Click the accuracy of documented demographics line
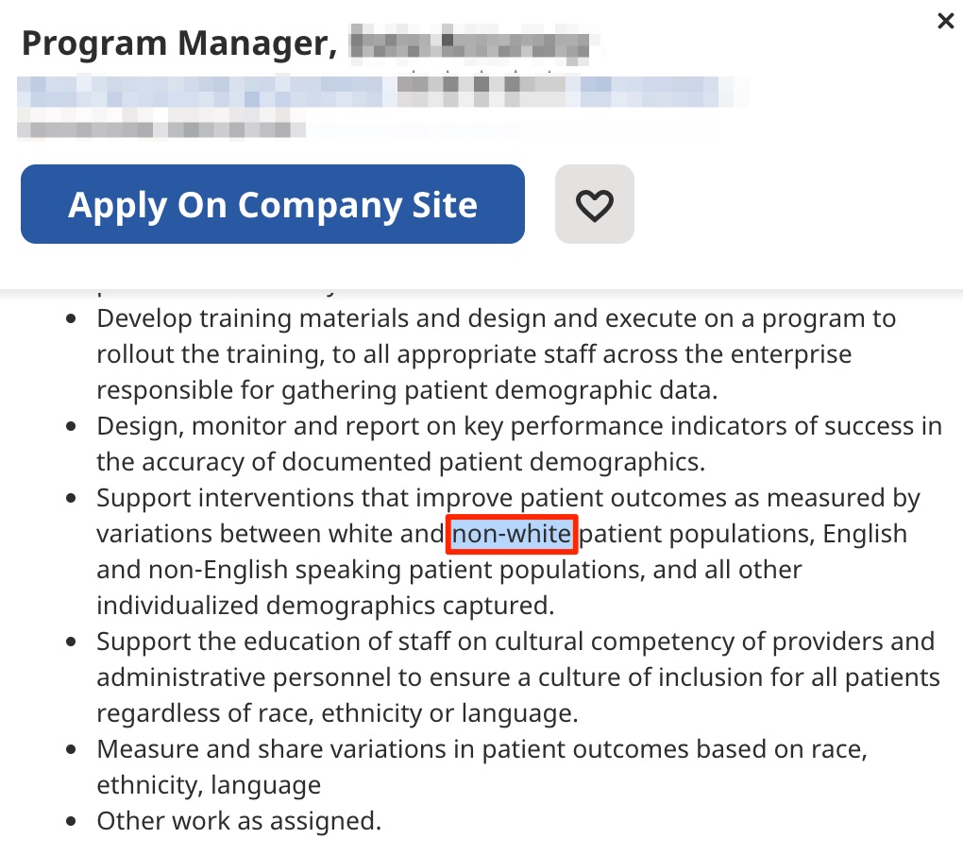 [400, 462]
